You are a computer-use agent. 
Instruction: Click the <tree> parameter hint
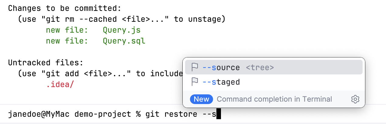(x=260, y=67)
